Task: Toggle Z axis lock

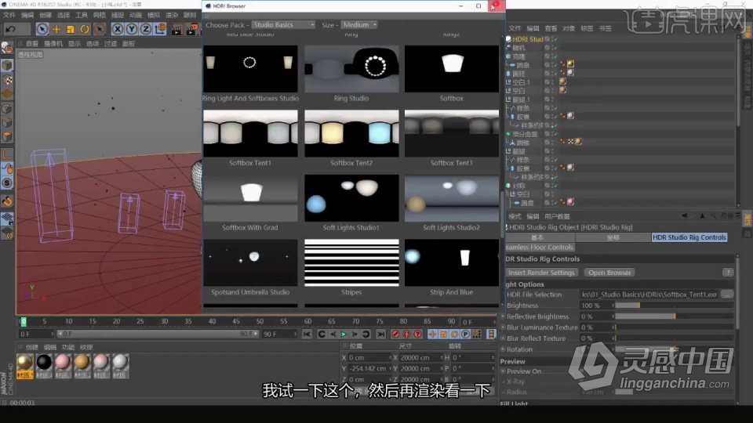Action: coord(146,29)
